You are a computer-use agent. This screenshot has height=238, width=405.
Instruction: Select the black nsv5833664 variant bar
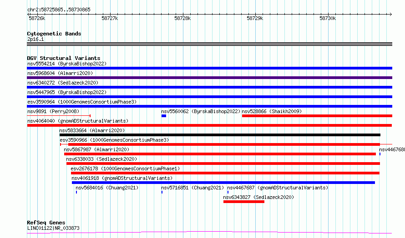click(x=220, y=135)
